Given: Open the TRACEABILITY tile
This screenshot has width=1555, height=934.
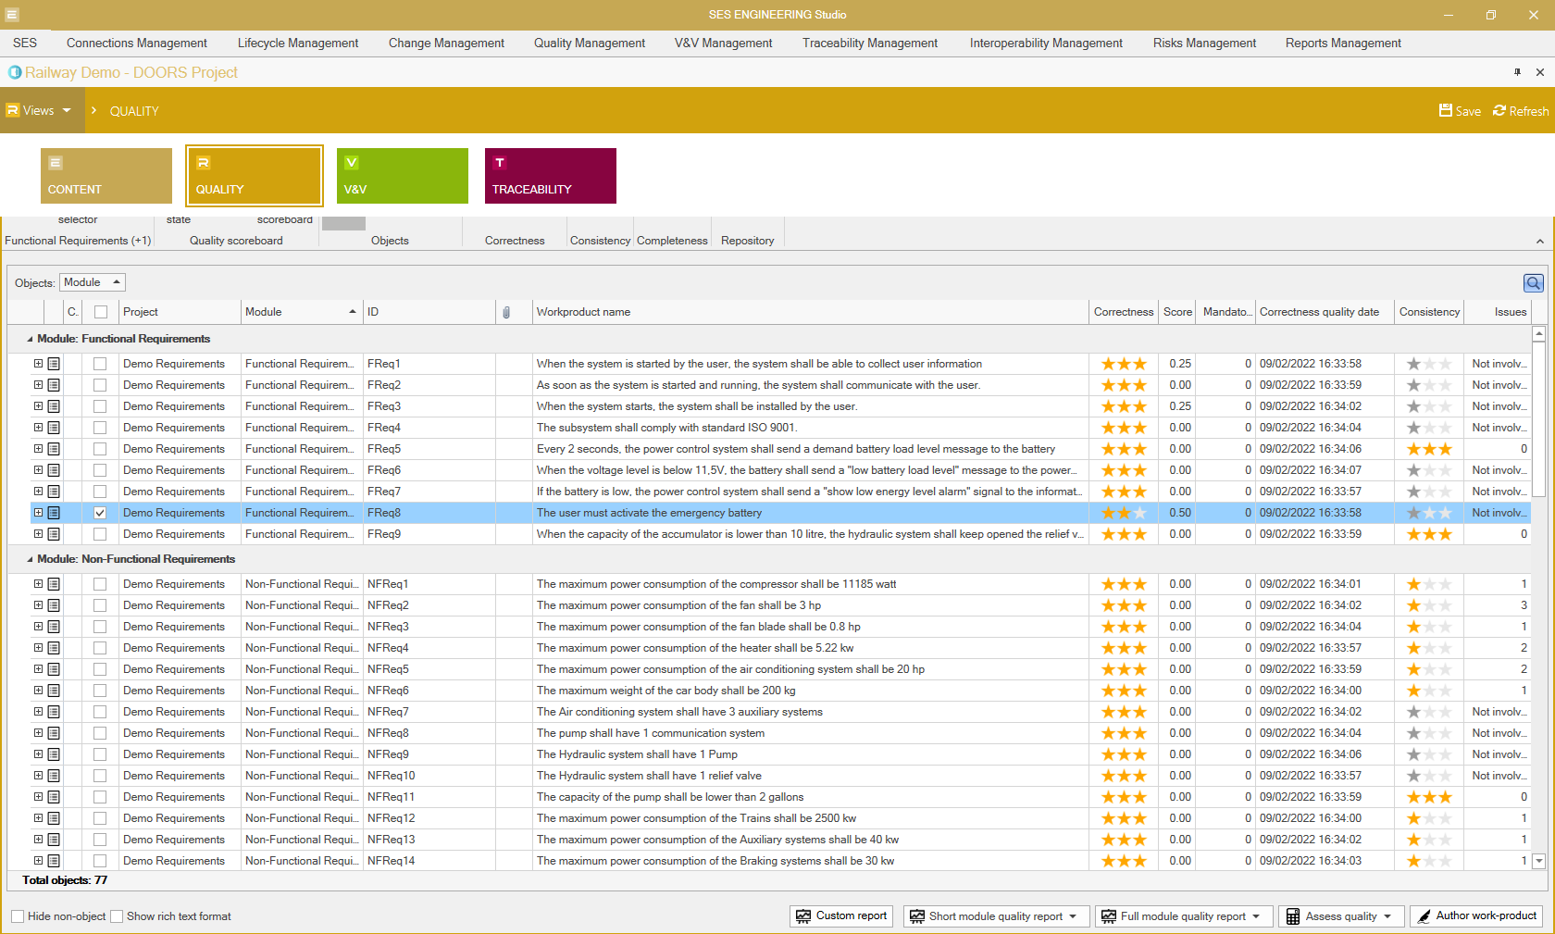Looking at the screenshot, I should [551, 176].
